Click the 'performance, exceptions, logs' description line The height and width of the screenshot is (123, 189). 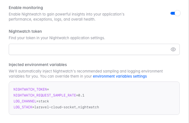tap(52, 19)
